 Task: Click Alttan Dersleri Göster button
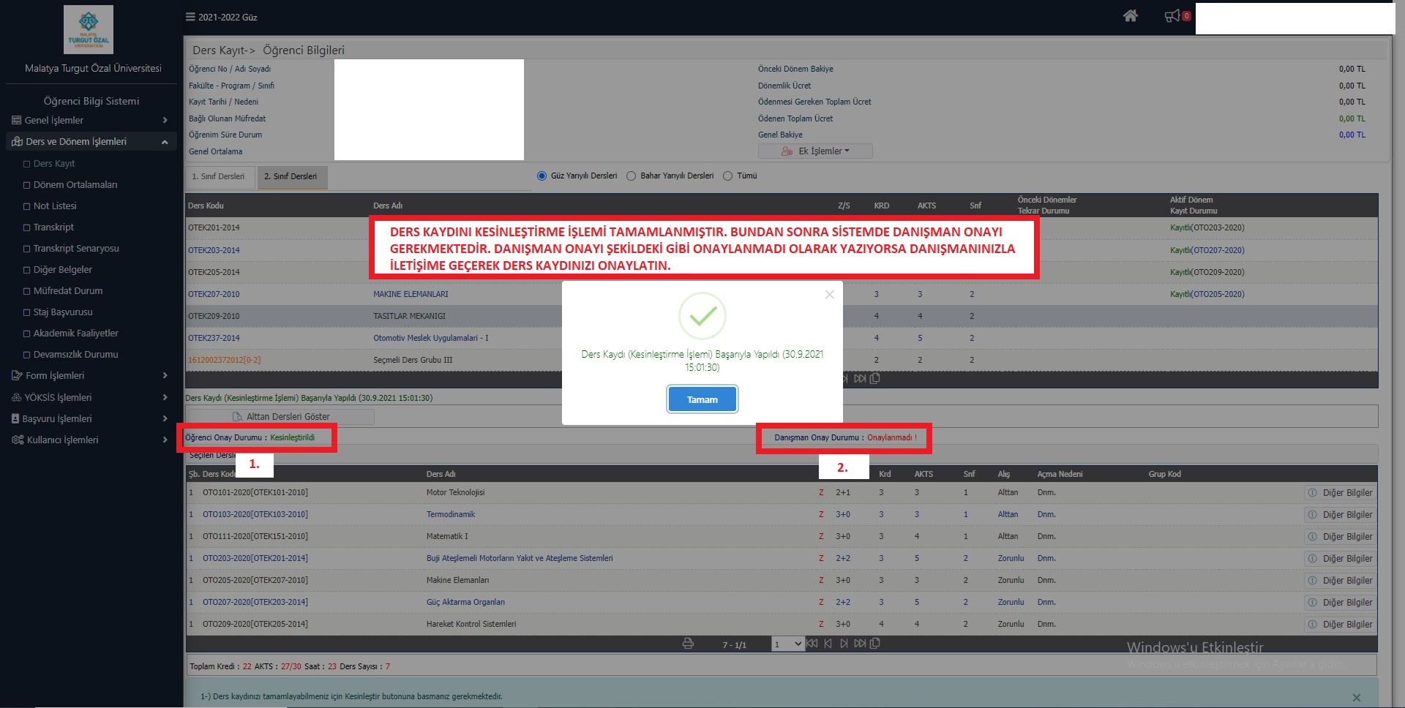pos(281,417)
